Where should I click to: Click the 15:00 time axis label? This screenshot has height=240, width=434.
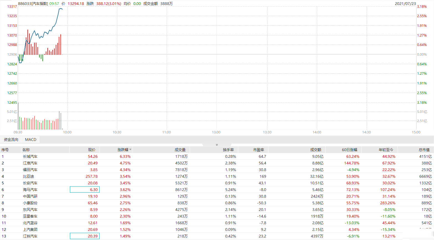pos(416,132)
